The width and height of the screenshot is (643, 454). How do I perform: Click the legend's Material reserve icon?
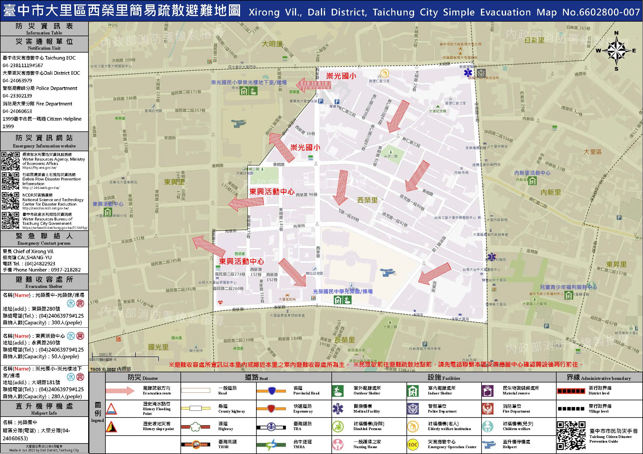488,391
